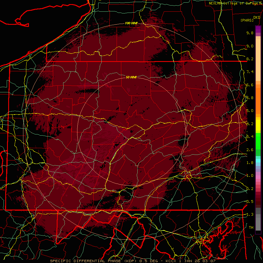Screen dimensions: 263x263
Task: Click the DKD label above the legend
Action: 257,17
